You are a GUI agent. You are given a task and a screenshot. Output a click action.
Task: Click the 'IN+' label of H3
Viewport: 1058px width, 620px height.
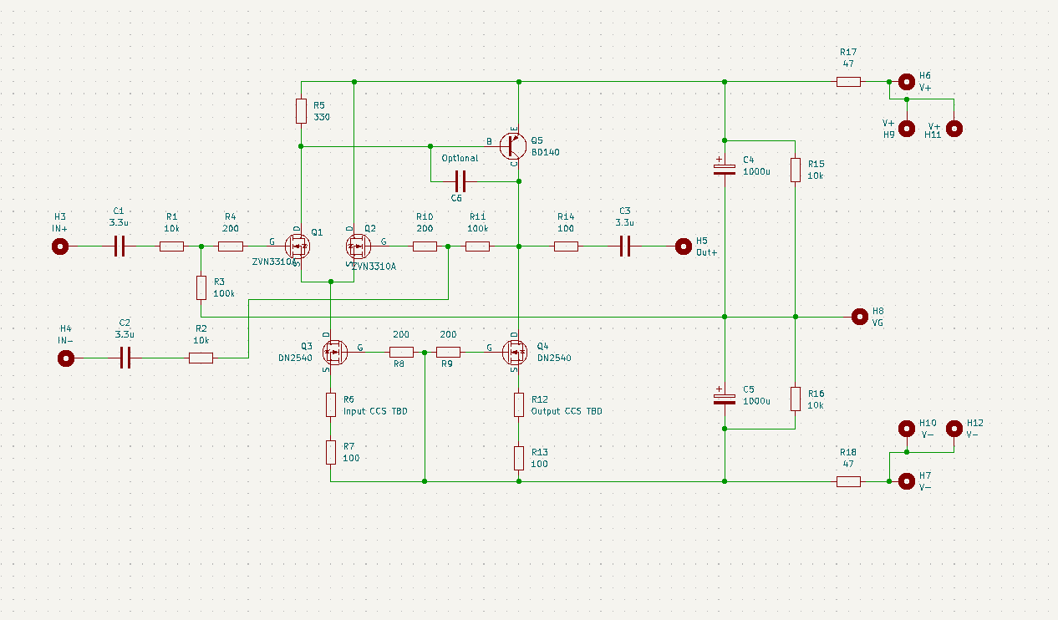[x=61, y=228]
